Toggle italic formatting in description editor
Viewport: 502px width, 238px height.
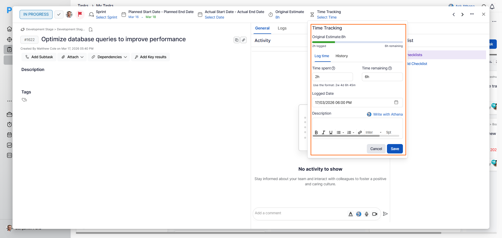coord(323,132)
